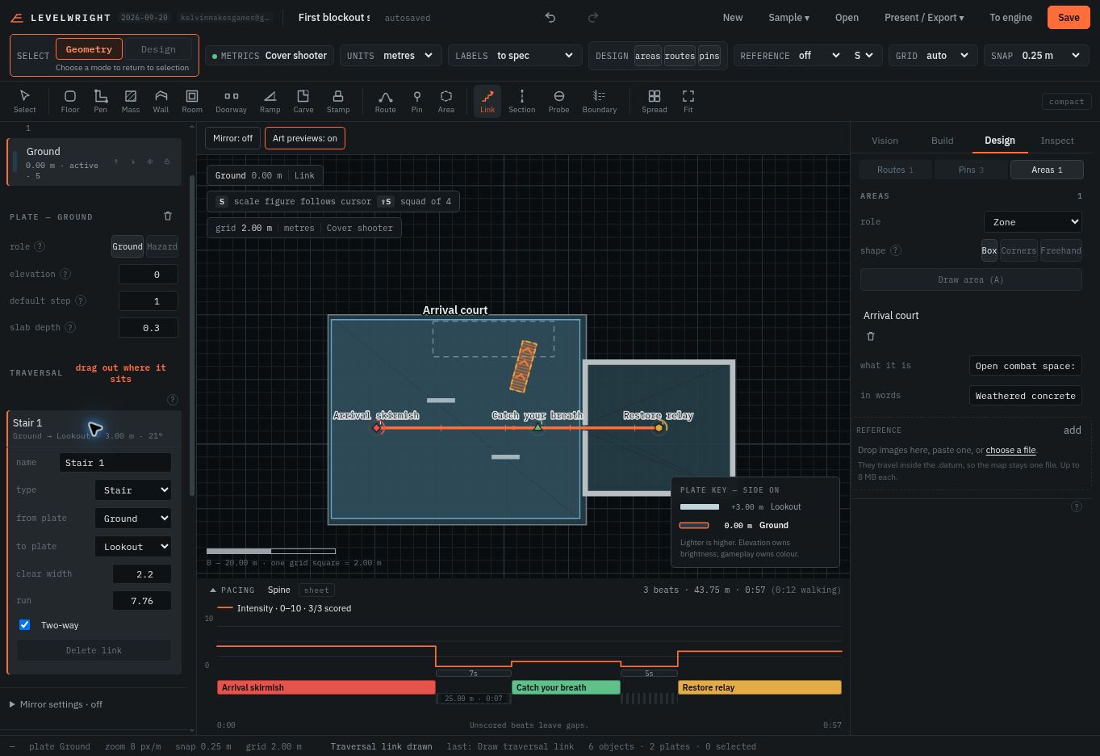
Task: Choose the Area tool
Action: point(446,101)
